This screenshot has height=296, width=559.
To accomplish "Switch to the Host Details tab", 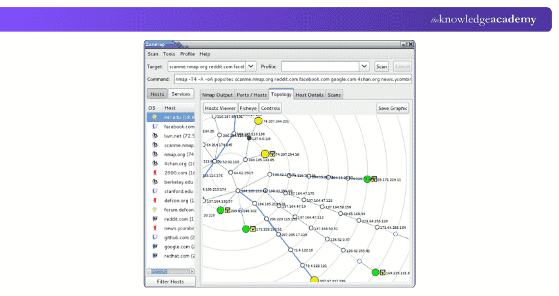I will (310, 95).
